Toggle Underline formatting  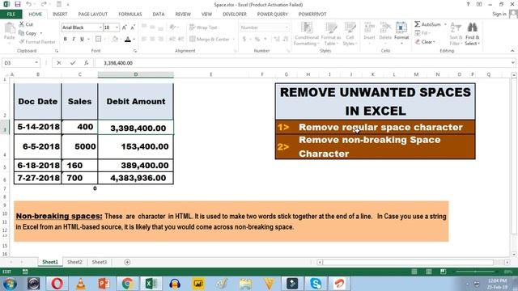(x=82, y=39)
